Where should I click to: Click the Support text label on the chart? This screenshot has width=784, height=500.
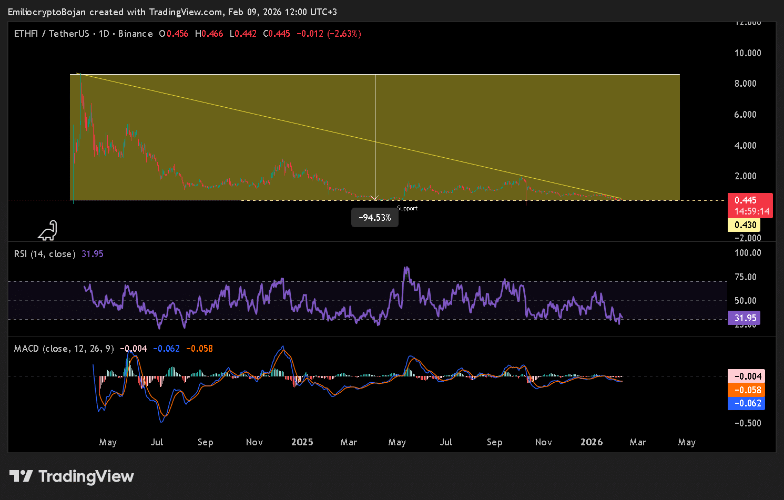407,208
